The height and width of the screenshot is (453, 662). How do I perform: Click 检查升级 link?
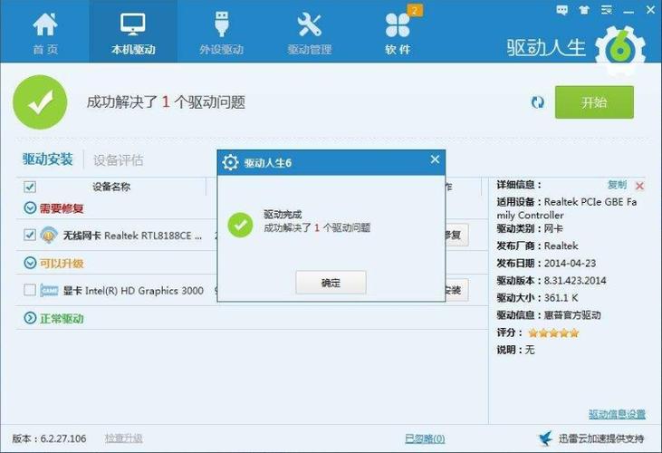[123, 439]
